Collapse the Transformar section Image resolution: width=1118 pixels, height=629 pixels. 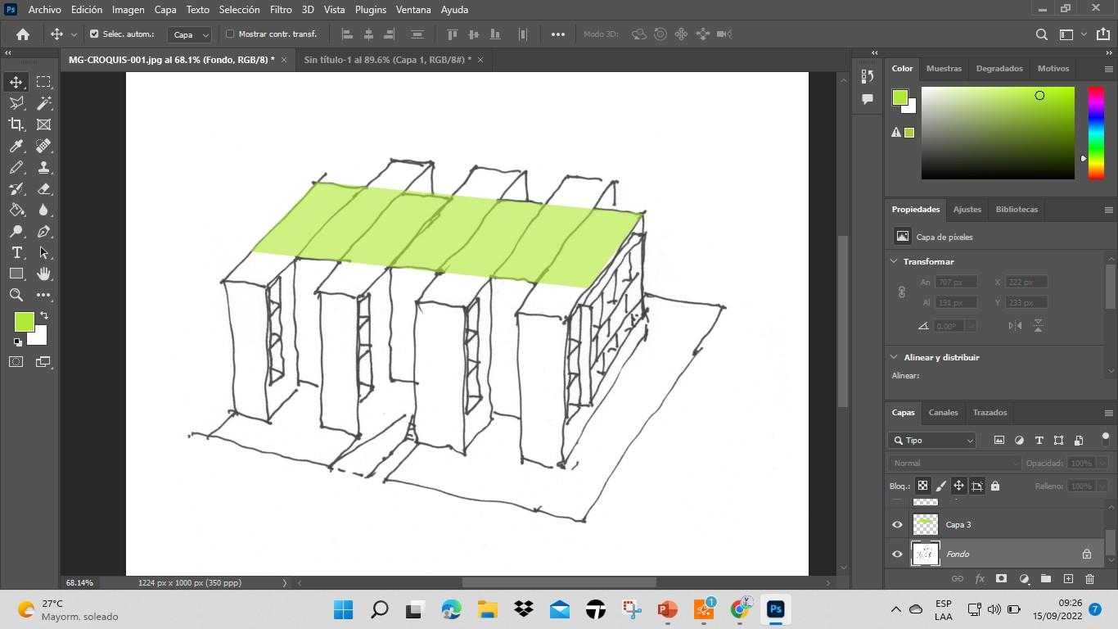[895, 261]
